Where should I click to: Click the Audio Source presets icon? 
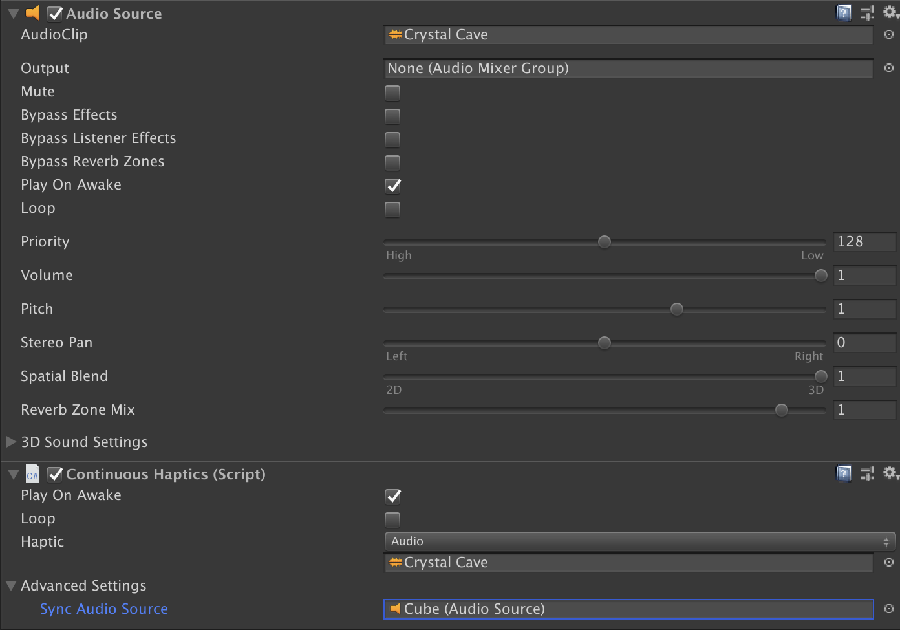867,12
